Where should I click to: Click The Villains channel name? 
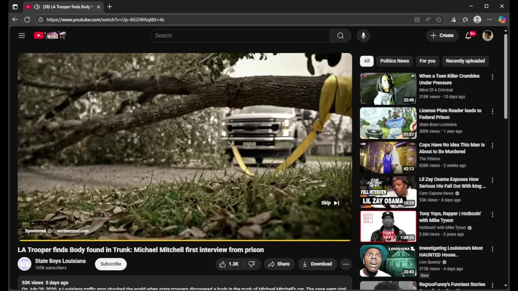pos(429,159)
